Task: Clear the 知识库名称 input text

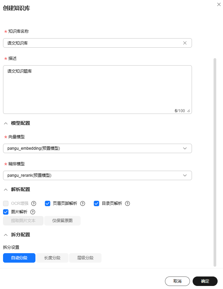Action: (185, 43)
